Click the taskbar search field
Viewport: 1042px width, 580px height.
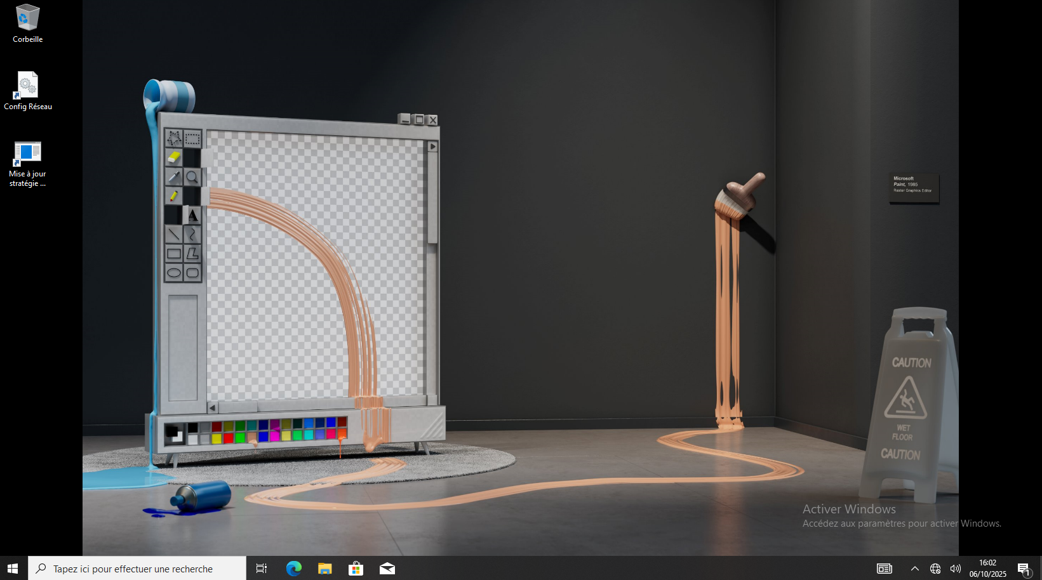(x=137, y=569)
